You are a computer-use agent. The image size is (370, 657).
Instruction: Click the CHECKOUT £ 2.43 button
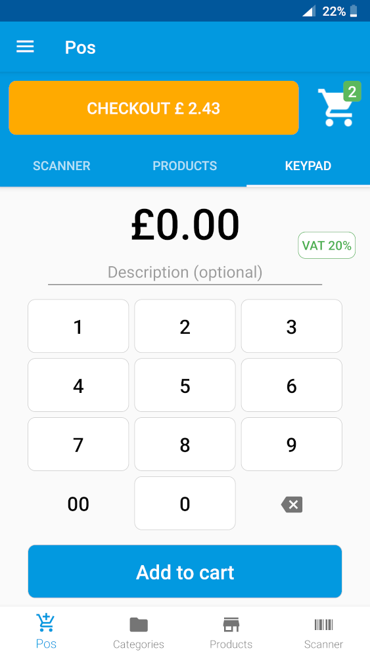pos(153,108)
